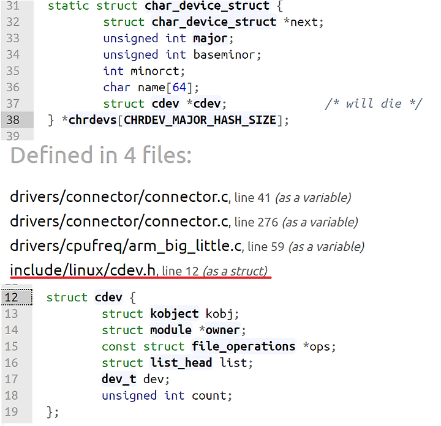Click line number 19 in gutter
The height and width of the screenshot is (426, 441).
tap(11, 412)
